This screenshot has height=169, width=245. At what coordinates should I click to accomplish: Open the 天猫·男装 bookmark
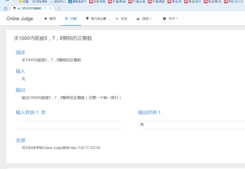pos(156,2)
